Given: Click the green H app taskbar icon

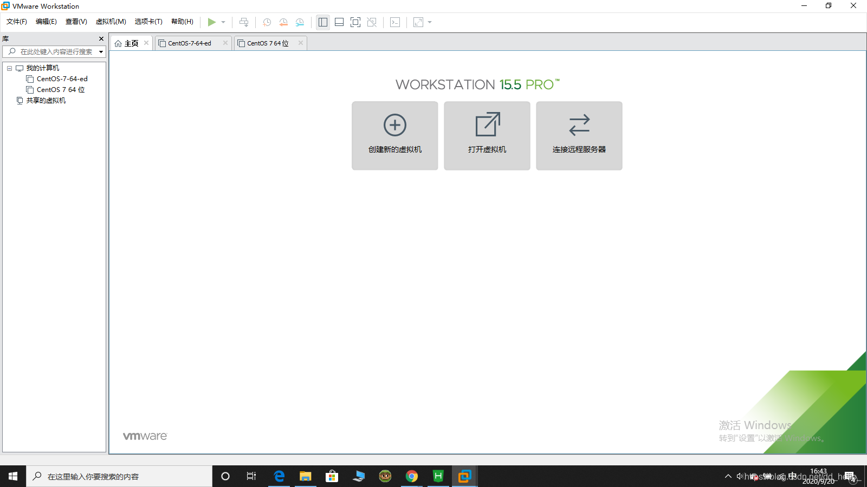Looking at the screenshot, I should 438,476.
